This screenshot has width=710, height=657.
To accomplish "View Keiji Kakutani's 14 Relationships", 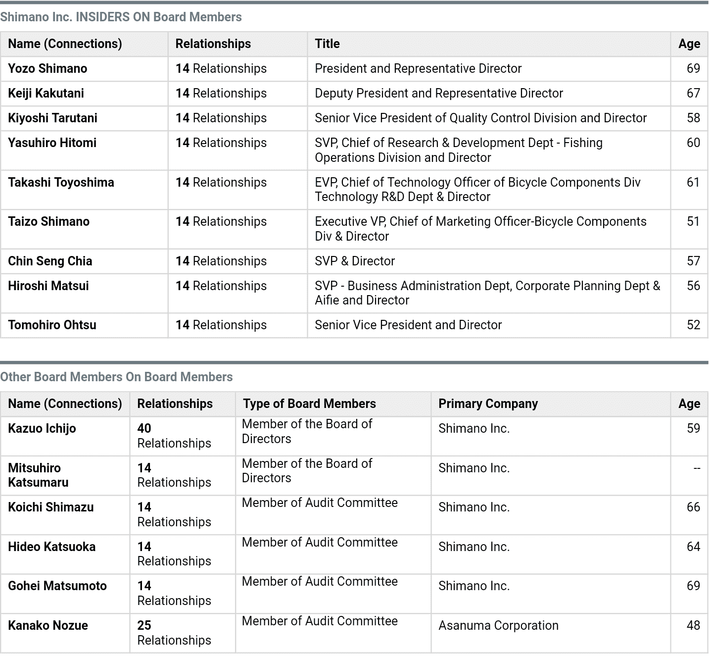I will coord(221,94).
